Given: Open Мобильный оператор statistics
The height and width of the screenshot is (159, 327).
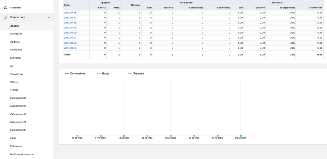Looking at the screenshot, I should coord(22,154).
